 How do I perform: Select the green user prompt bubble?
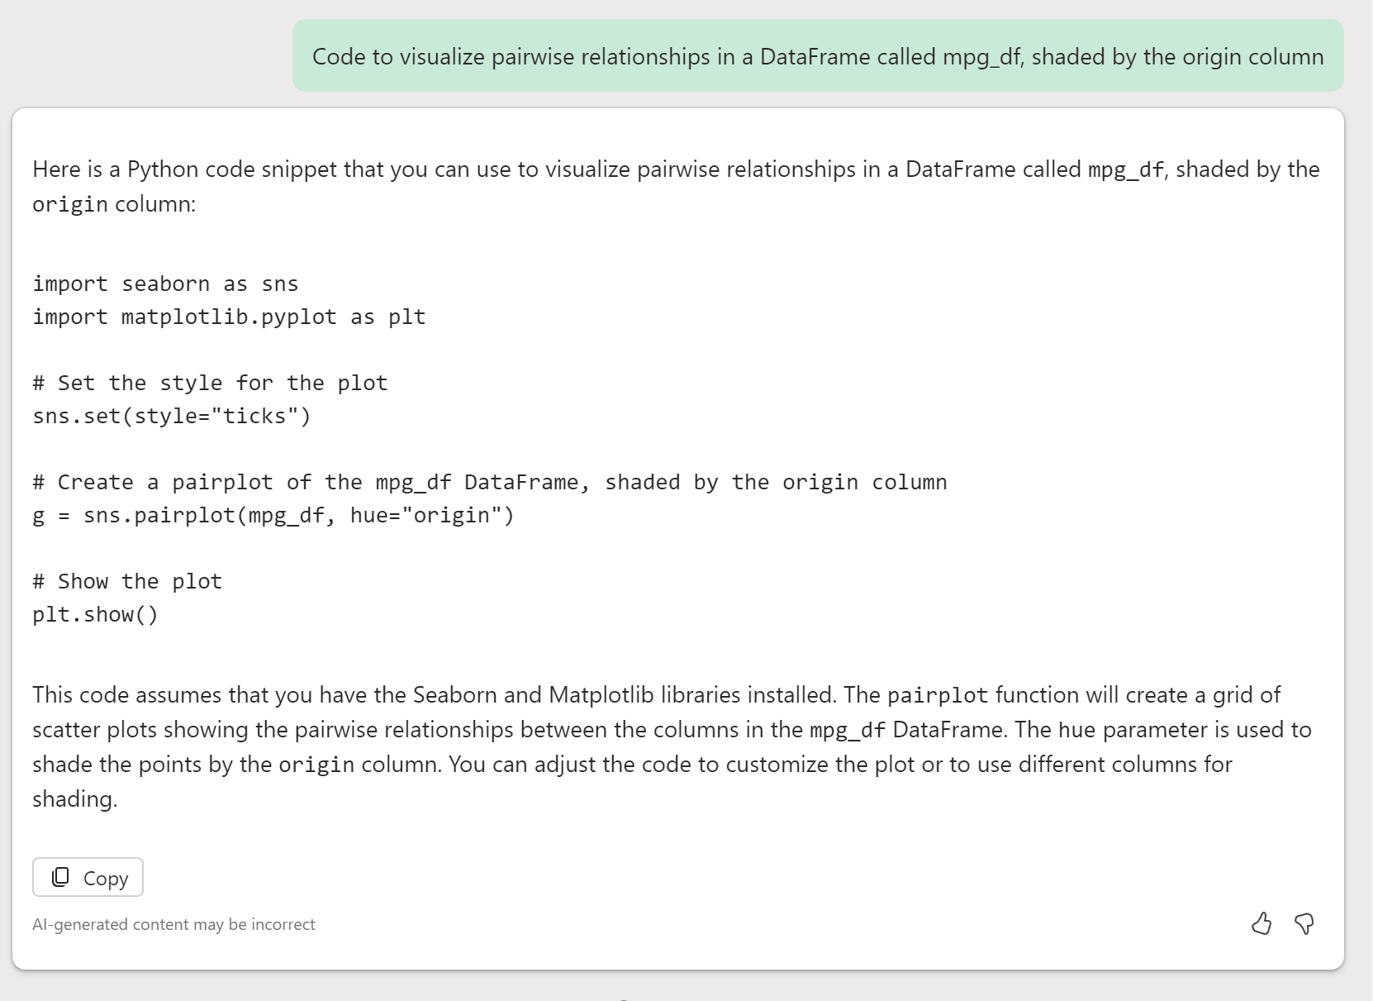pyautogui.click(x=818, y=56)
